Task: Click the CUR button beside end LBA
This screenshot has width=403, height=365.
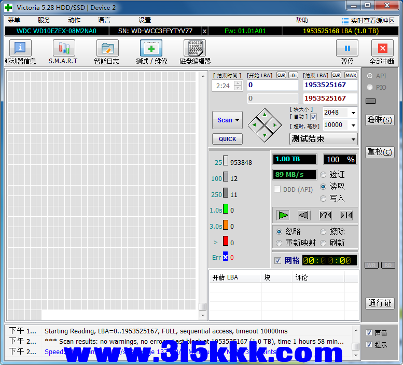Action: click(x=336, y=75)
